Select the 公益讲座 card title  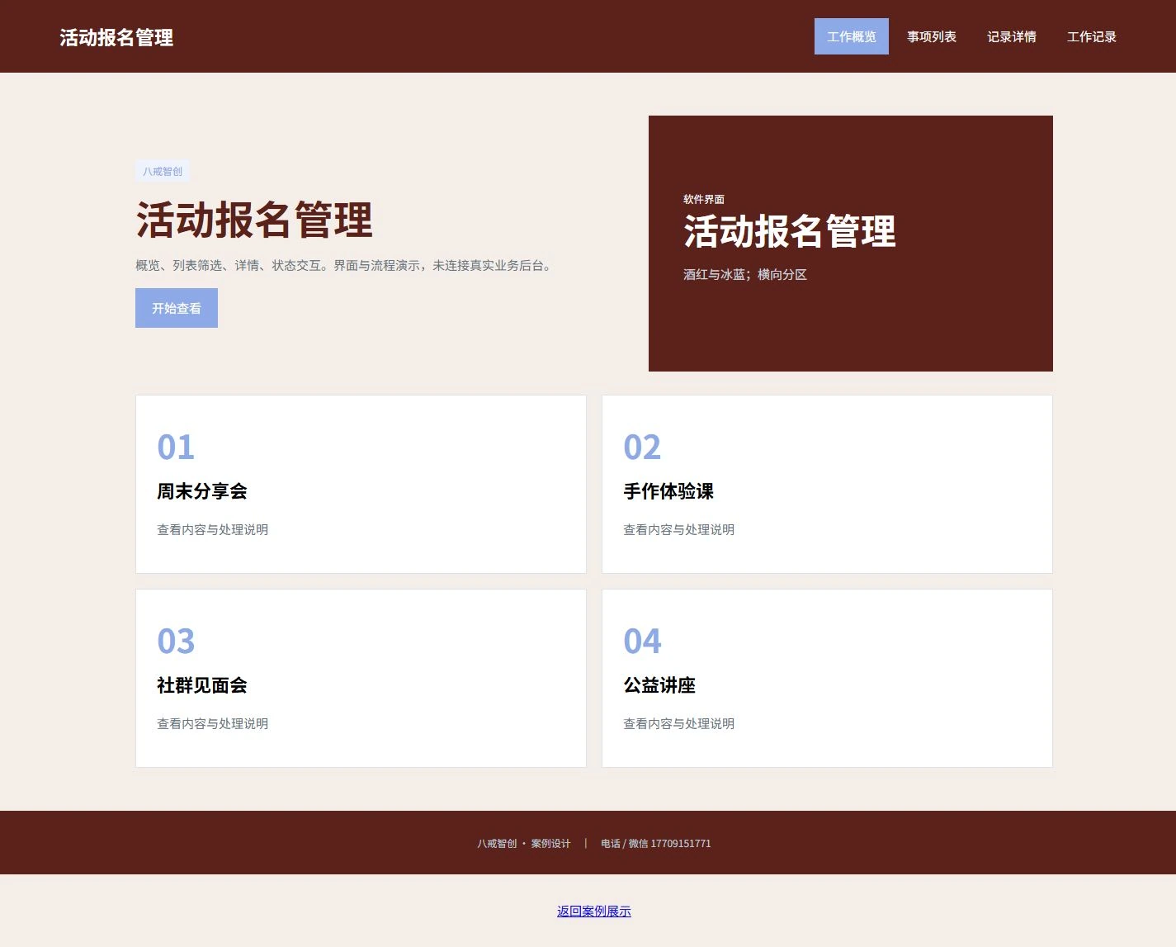tap(659, 685)
